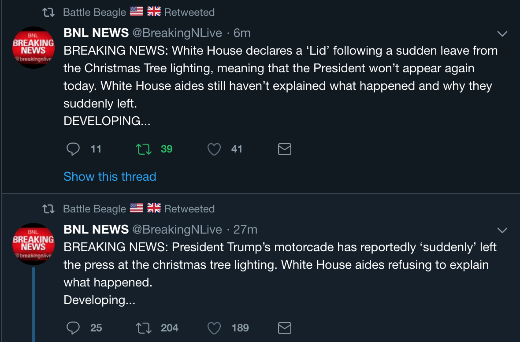This screenshot has width=520, height=342.
Task: Reply to the motorcade tweet
Action: (73, 328)
